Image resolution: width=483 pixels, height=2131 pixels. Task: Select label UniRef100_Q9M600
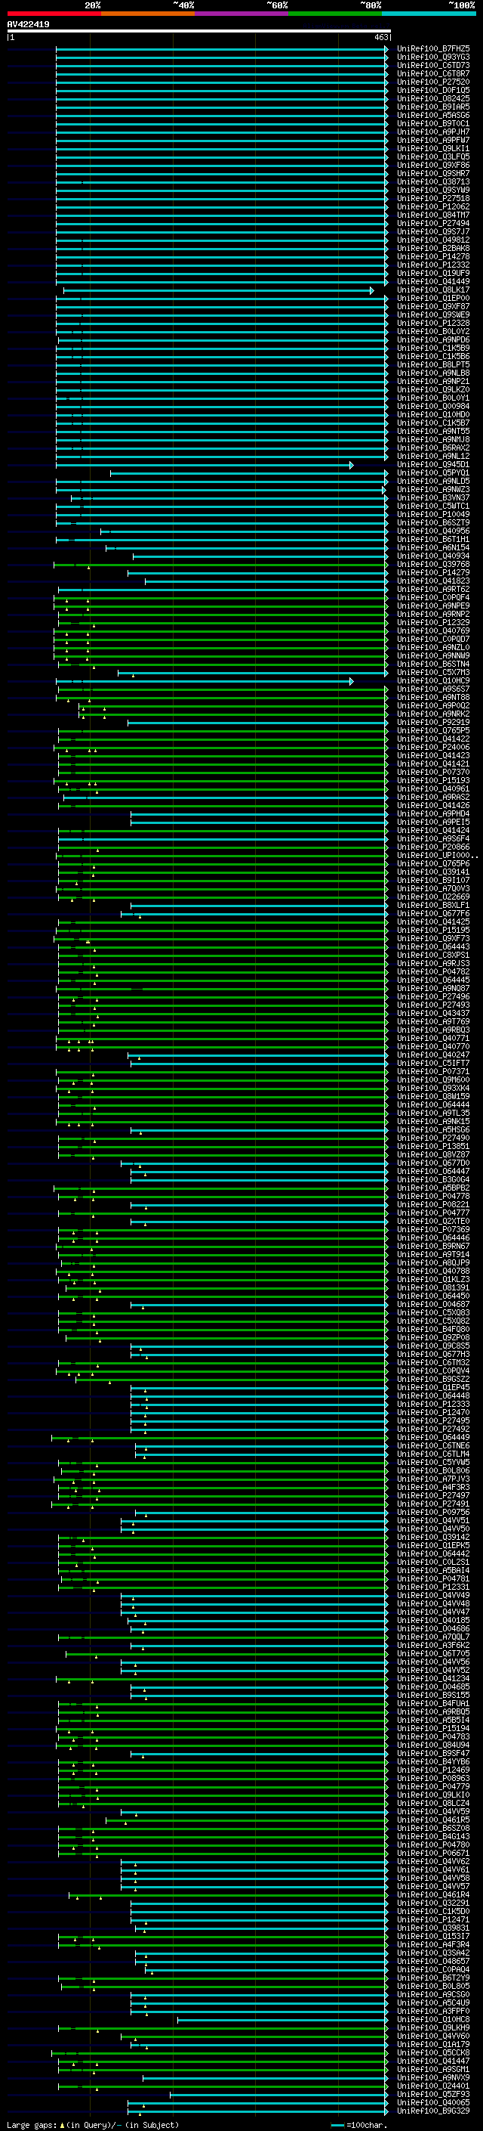point(432,1079)
